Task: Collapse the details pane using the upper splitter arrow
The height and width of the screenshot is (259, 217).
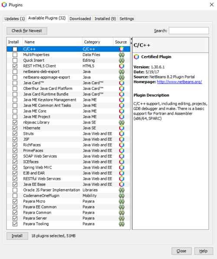Action: click(x=132, y=39)
